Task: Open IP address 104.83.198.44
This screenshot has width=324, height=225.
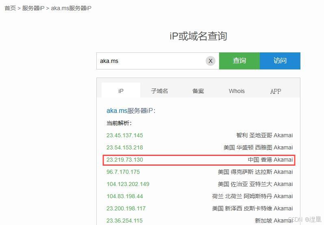Action: (x=124, y=196)
